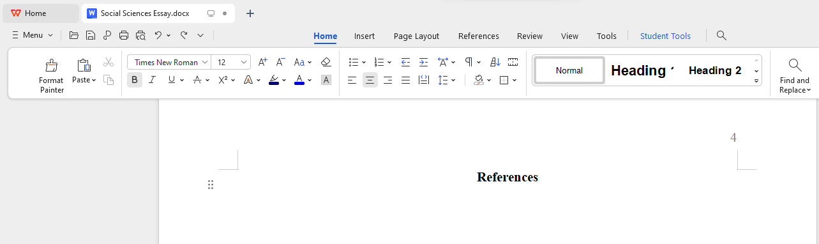Expand the line spacing dropdown
Screen dimensions: 819x244
[453, 80]
